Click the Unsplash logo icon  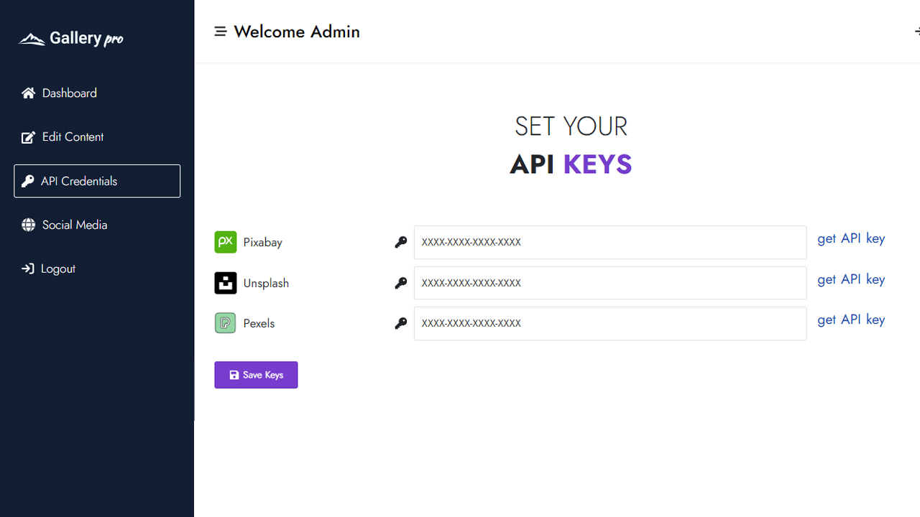coord(226,283)
